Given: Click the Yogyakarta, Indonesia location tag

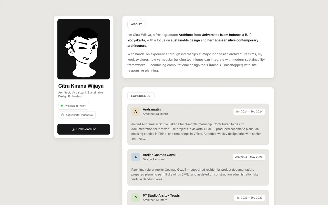Looking at the screenshot, I should click(77, 115).
